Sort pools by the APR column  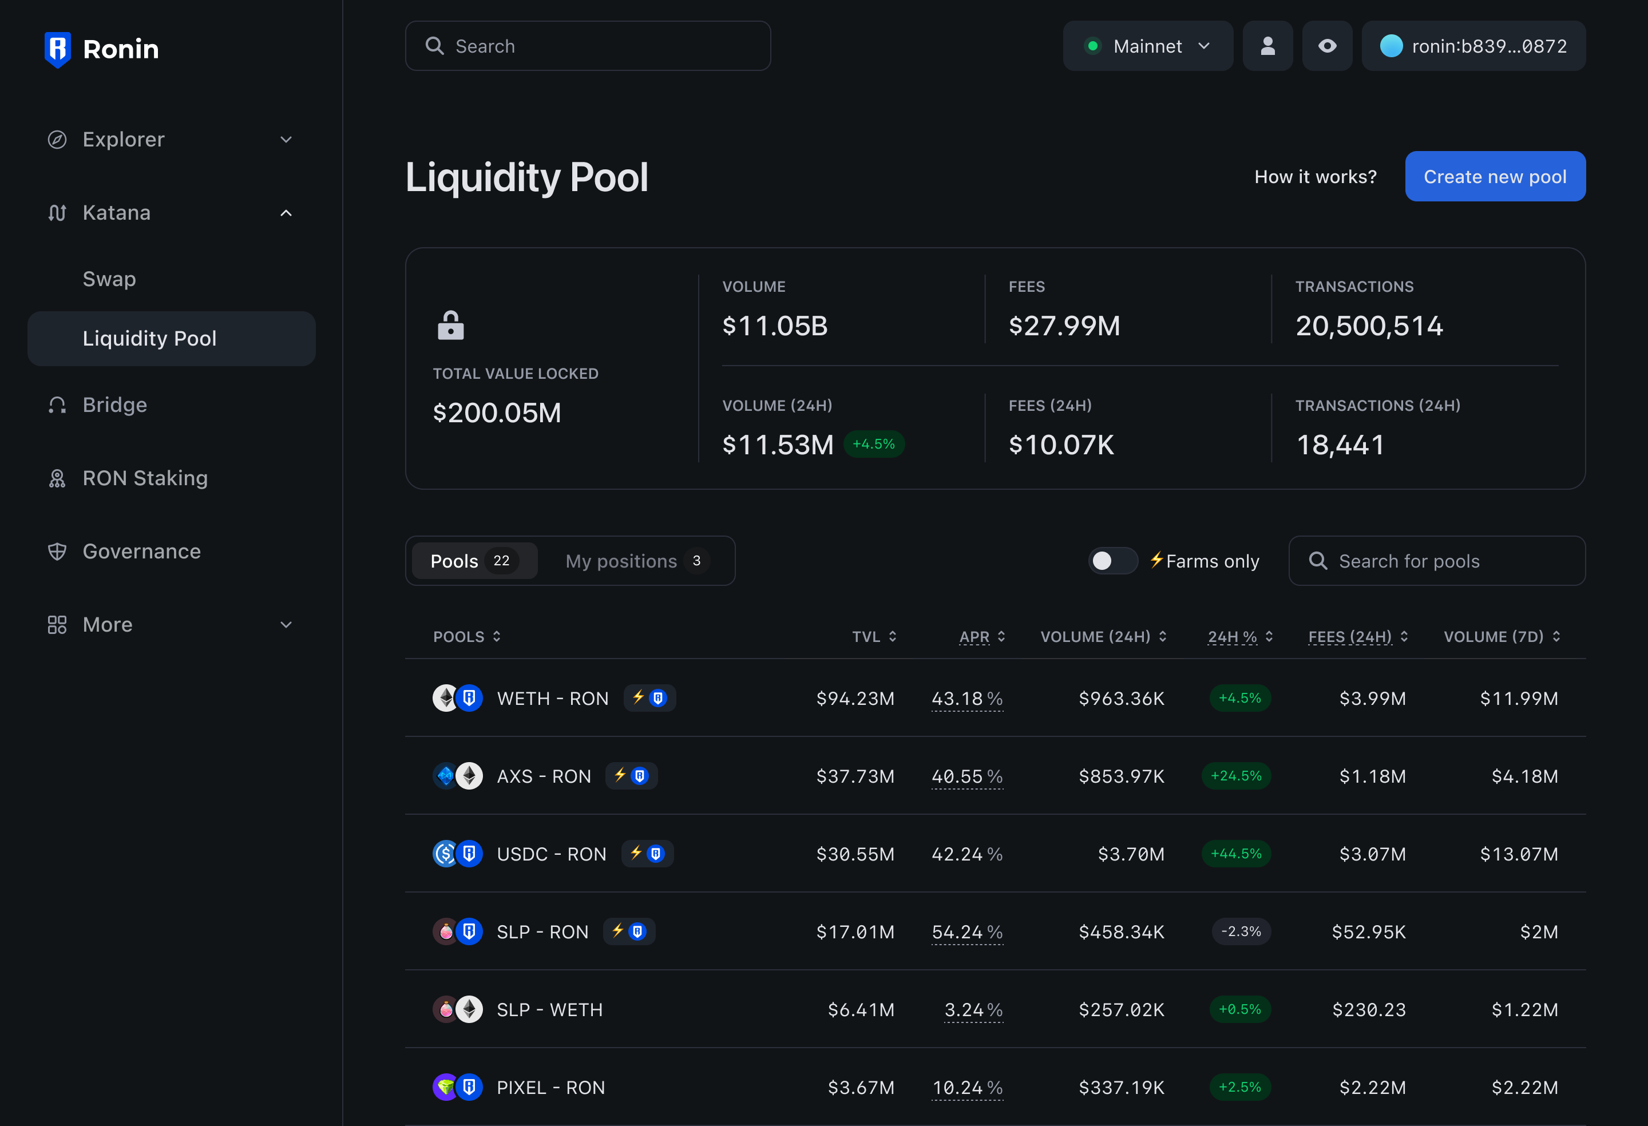point(981,637)
